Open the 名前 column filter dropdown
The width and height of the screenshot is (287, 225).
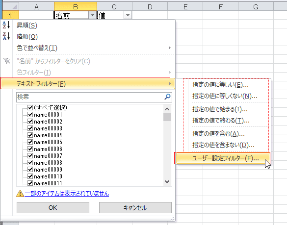92,15
